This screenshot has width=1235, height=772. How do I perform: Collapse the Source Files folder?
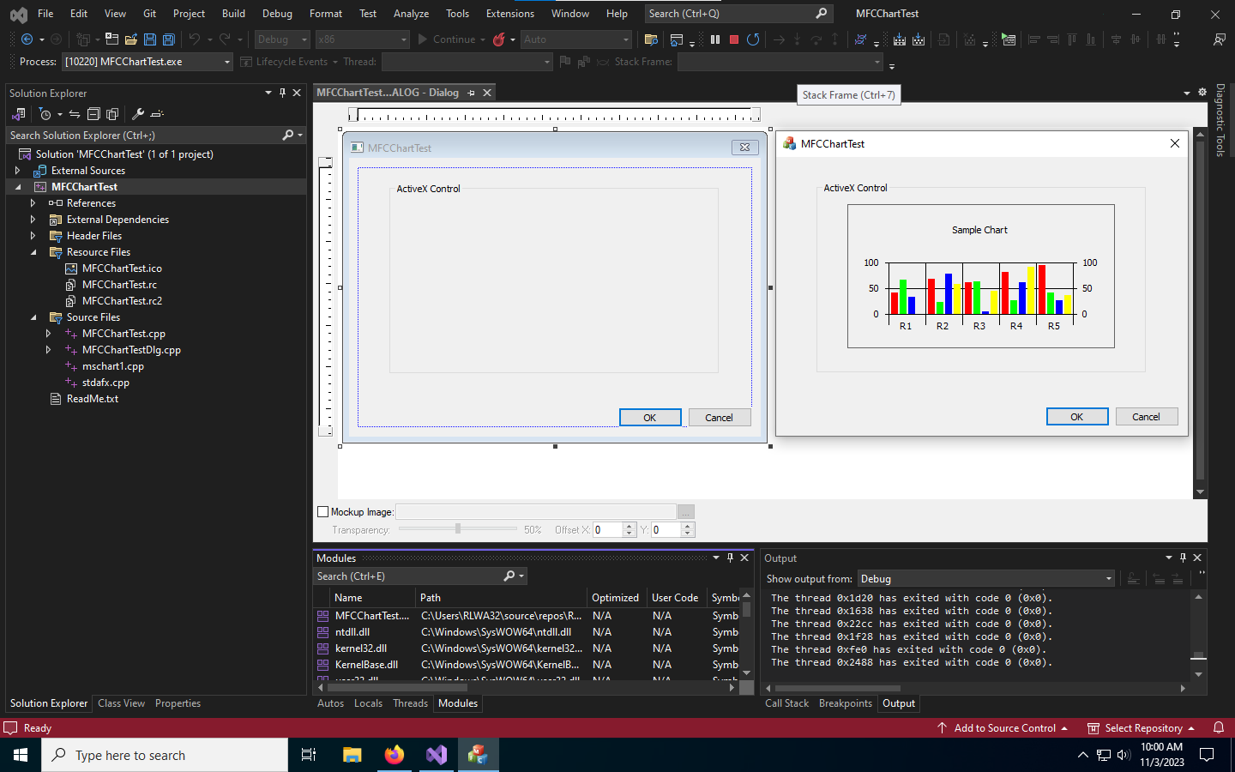33,317
